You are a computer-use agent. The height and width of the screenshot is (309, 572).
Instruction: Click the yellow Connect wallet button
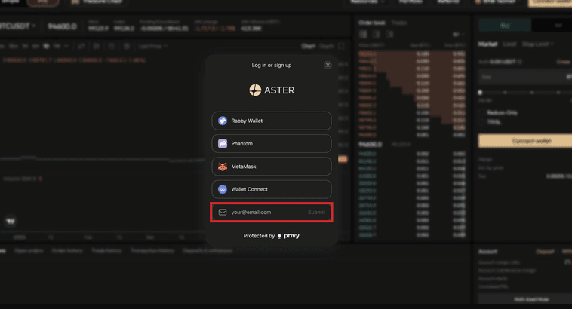click(525, 141)
